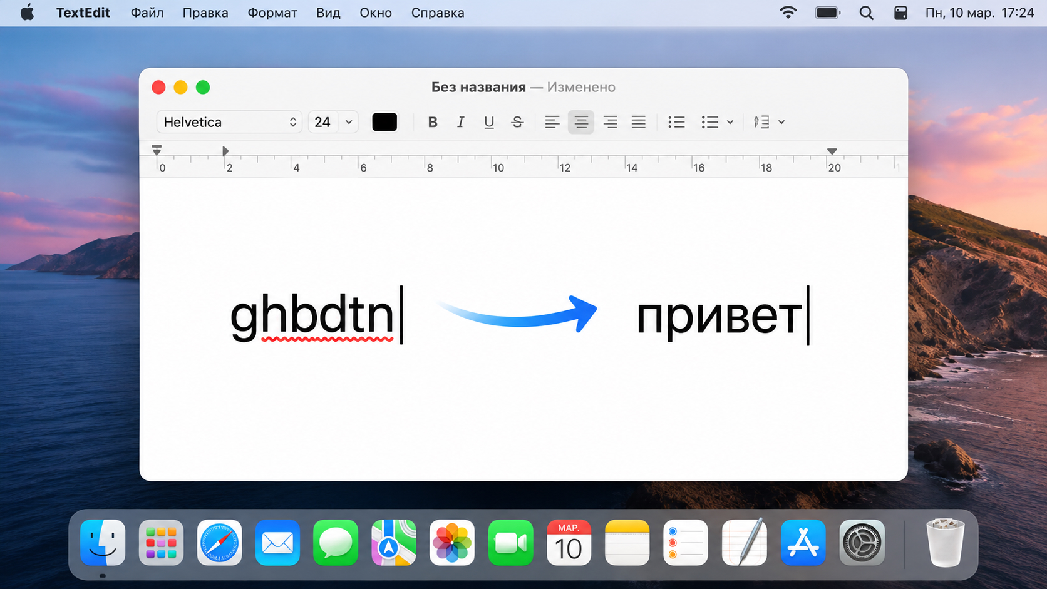Viewport: 1047px width, 589px height.
Task: Open Mail from the Dock
Action: pyautogui.click(x=277, y=542)
